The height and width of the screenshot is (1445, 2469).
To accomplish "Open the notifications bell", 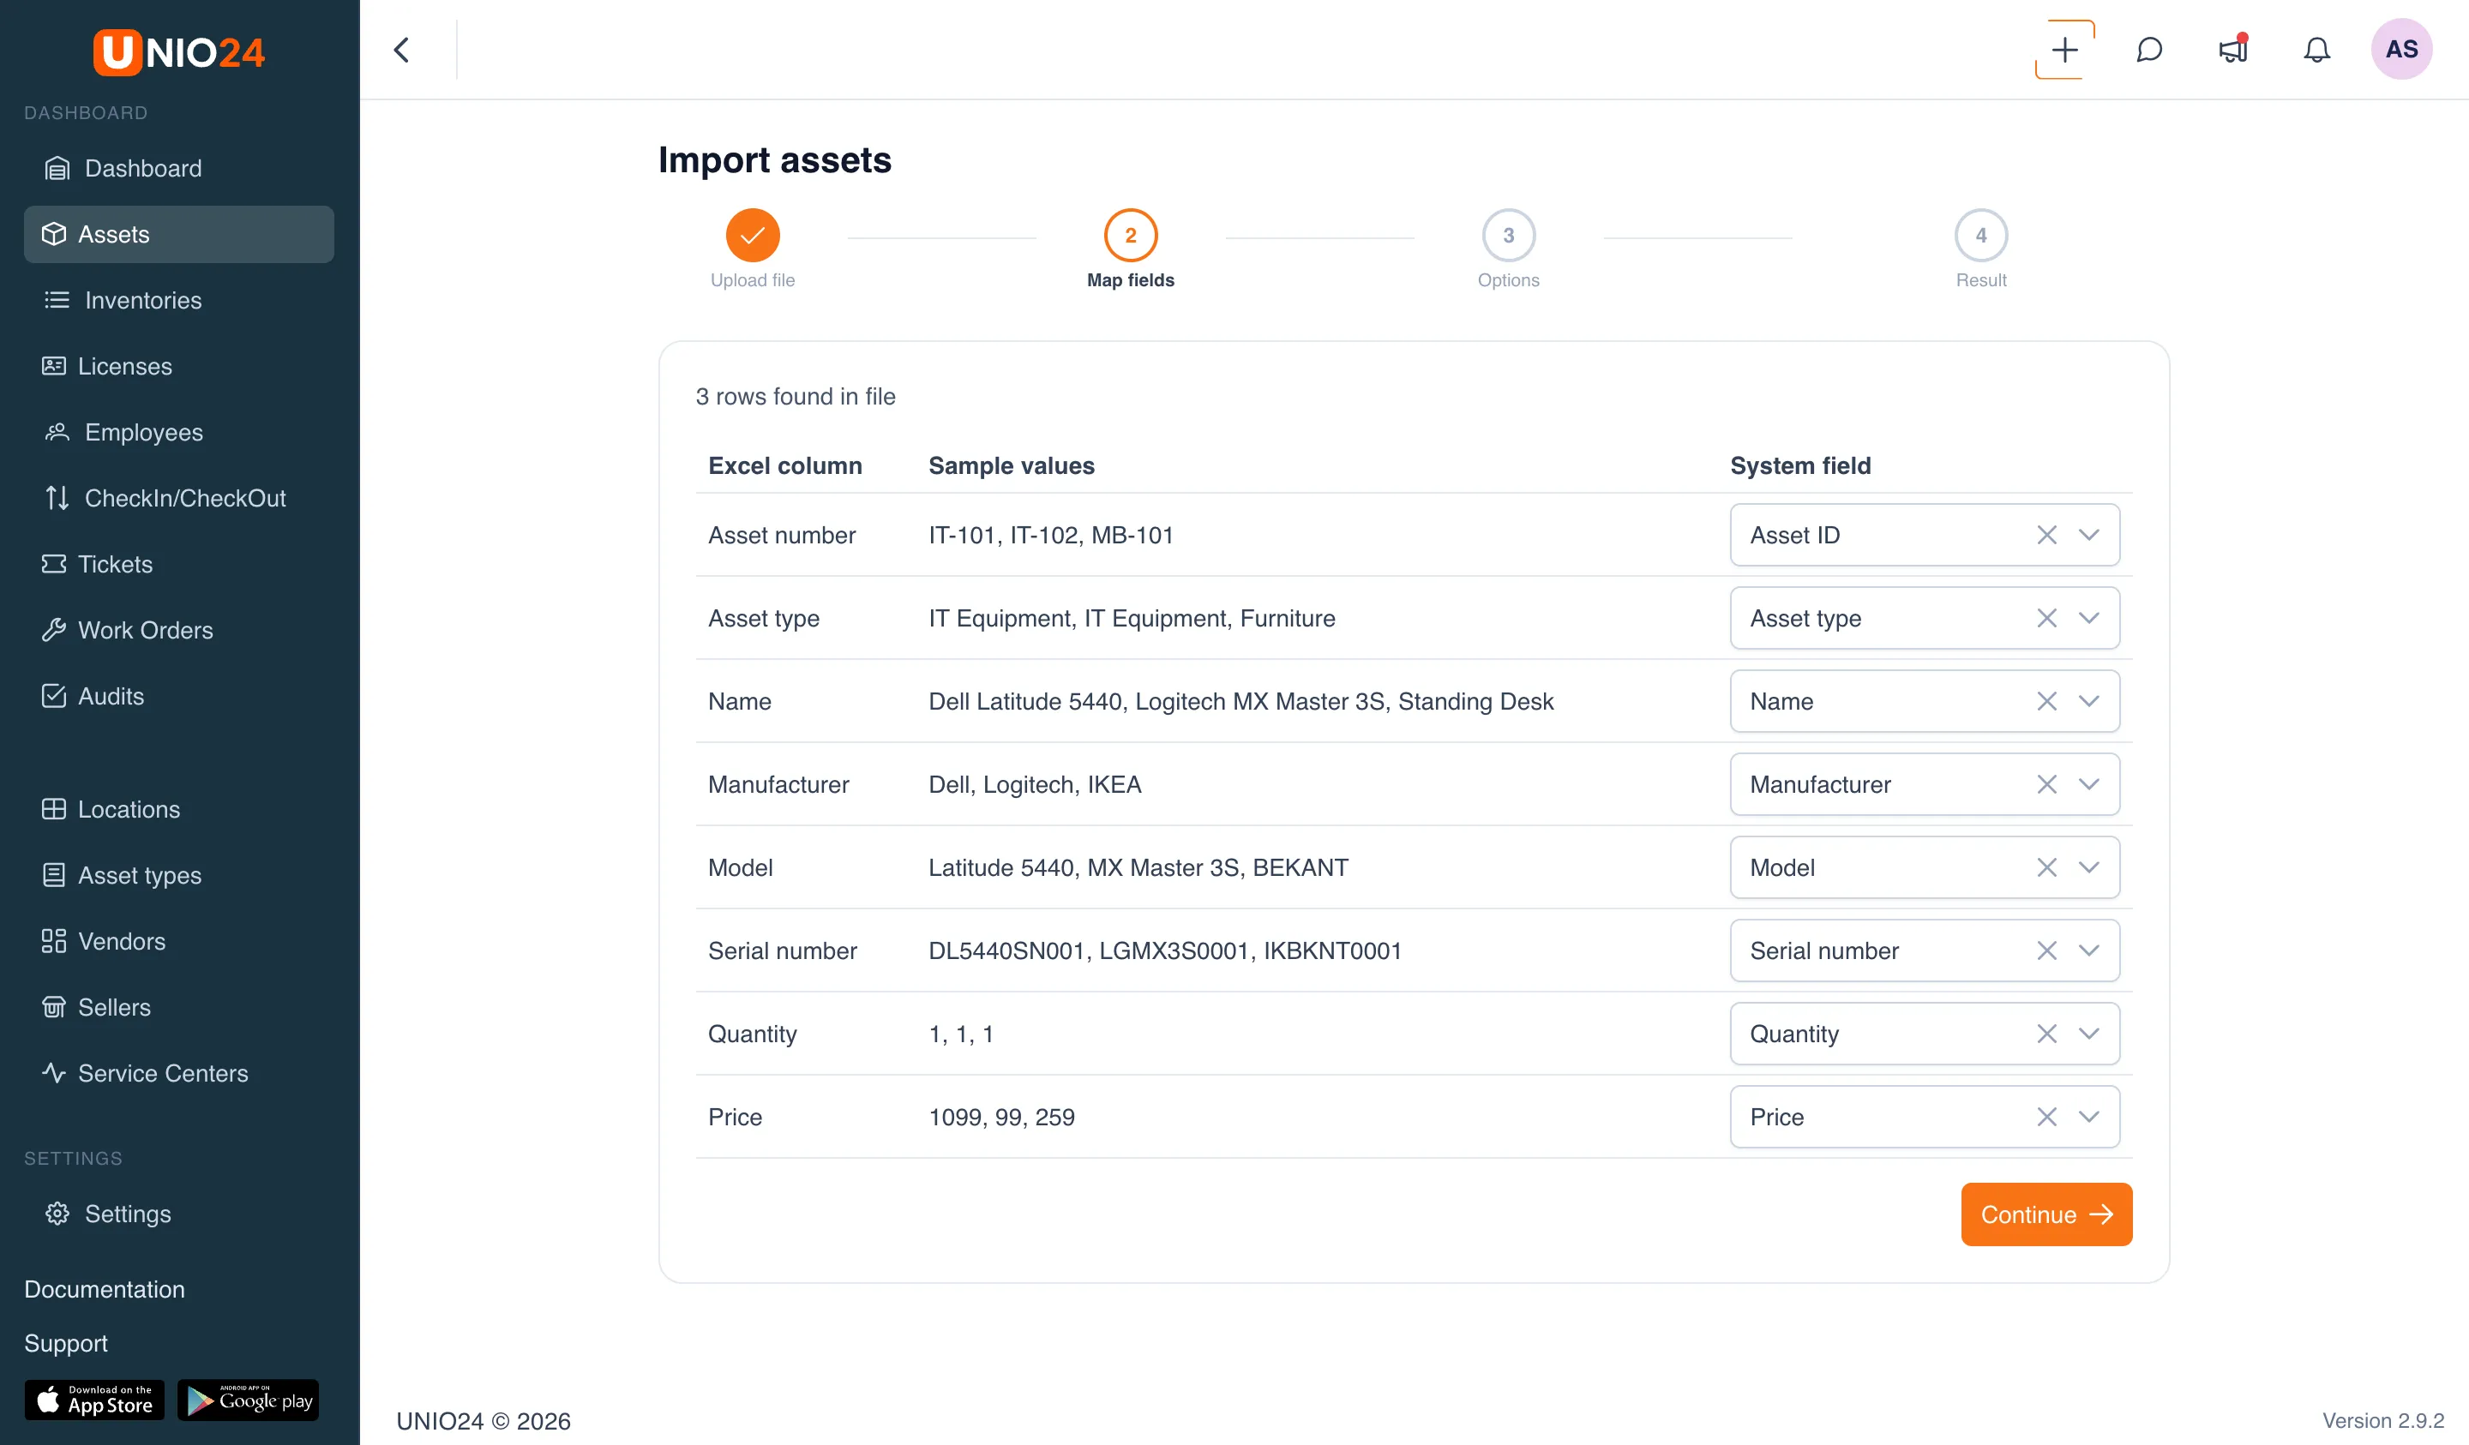I will [x=2316, y=50].
